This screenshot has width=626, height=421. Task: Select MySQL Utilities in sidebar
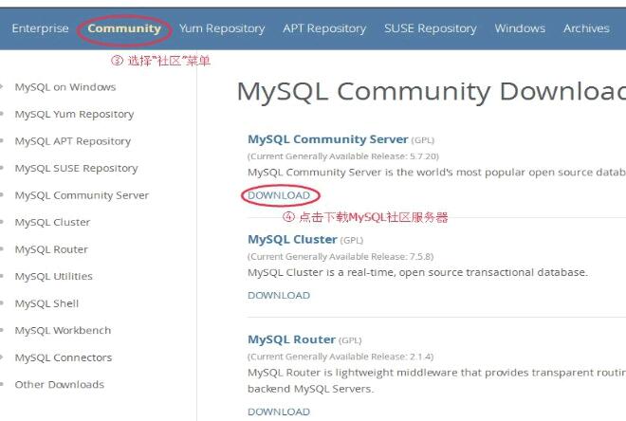click(x=53, y=276)
